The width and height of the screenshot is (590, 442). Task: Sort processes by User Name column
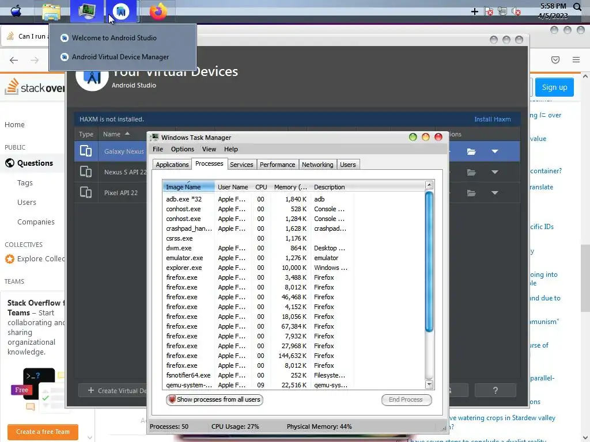click(x=233, y=187)
